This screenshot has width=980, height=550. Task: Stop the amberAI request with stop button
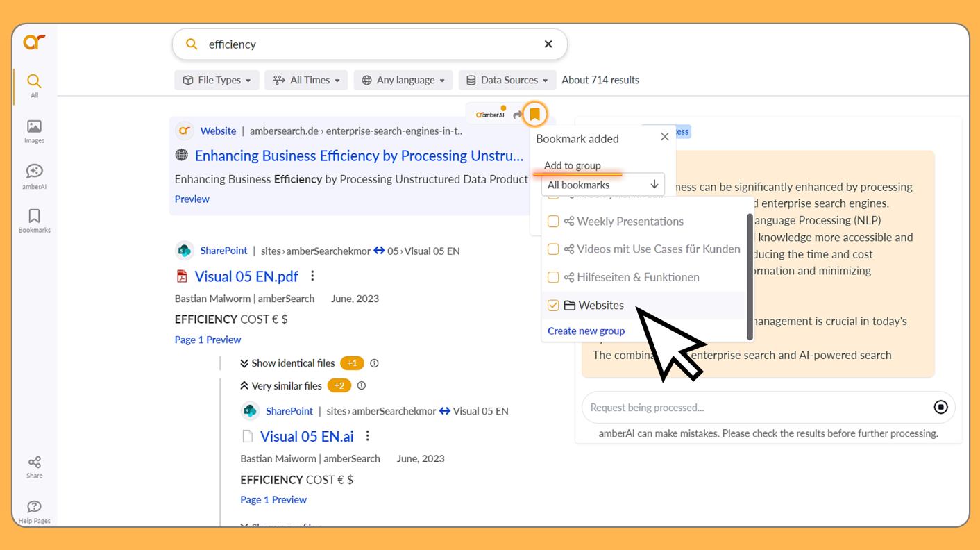click(x=940, y=408)
